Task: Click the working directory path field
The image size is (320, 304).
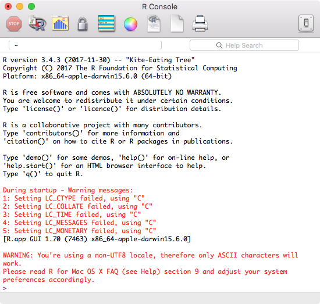Action: click(85, 45)
